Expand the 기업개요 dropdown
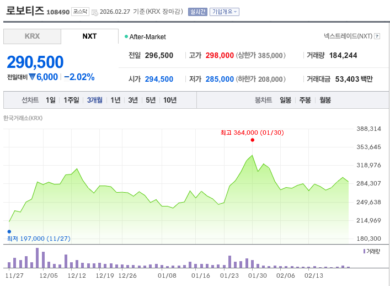The image size is (390, 286). (x=225, y=12)
